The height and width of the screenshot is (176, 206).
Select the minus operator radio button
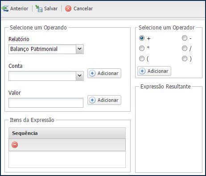coord(185,38)
